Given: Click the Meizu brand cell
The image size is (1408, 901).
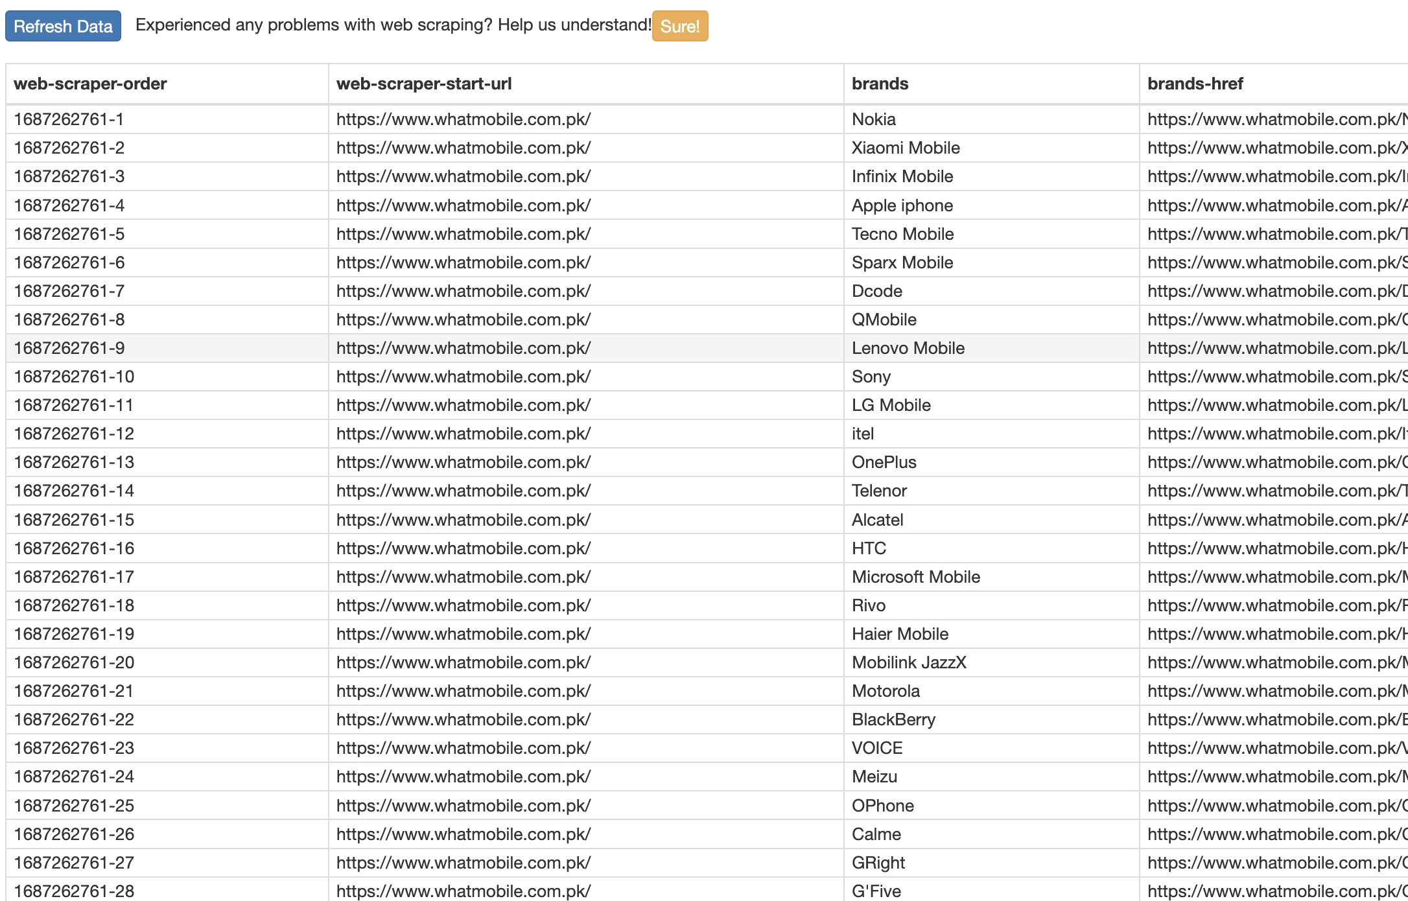Looking at the screenshot, I should (992, 777).
